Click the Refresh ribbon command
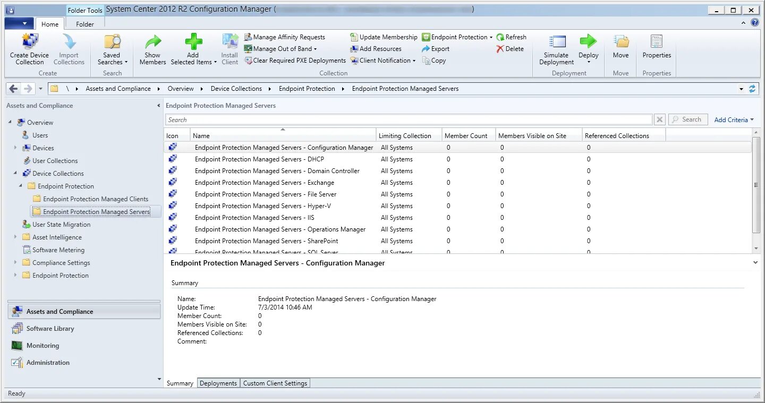 pyautogui.click(x=511, y=37)
